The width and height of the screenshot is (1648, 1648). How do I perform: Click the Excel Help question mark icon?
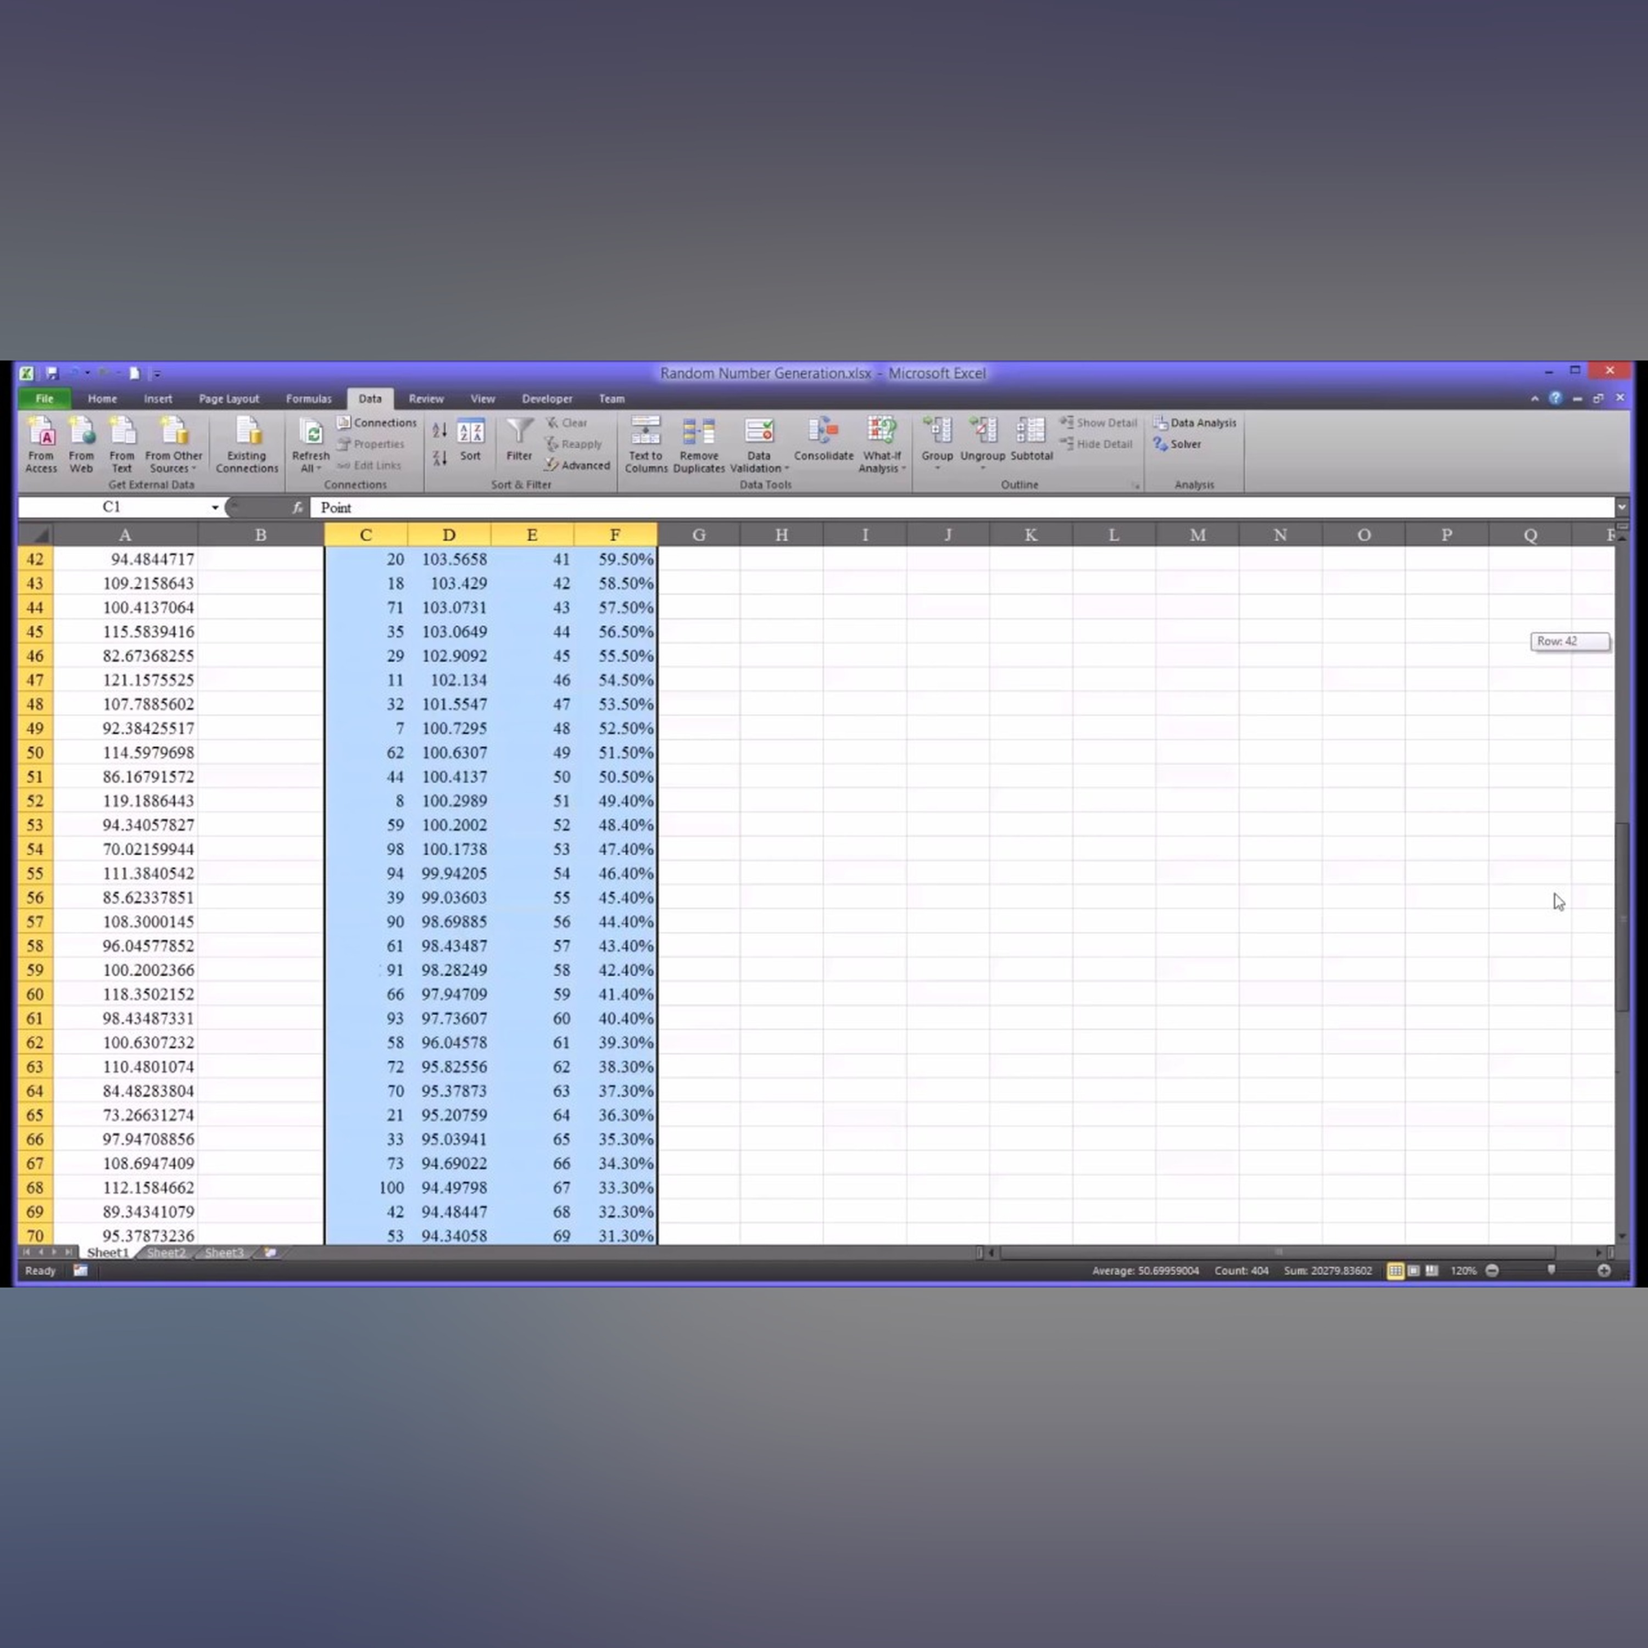1555,398
